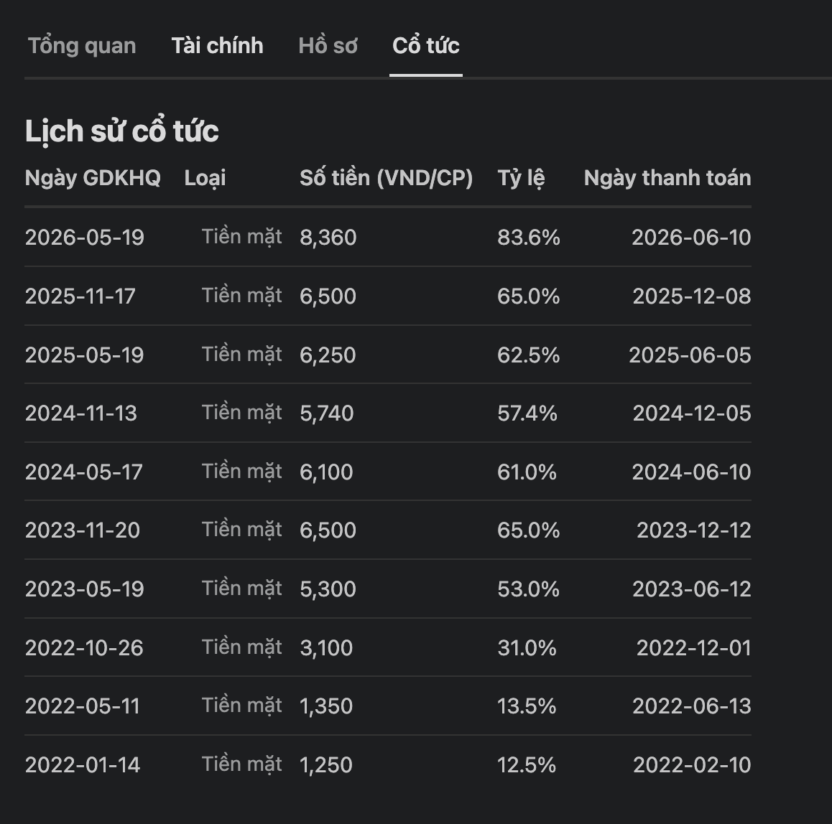Click the 13.5% ratio cell
The width and height of the screenshot is (832, 824).
click(527, 706)
